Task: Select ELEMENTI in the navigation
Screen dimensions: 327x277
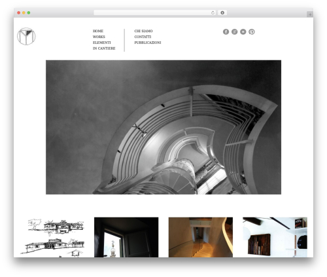Action: tap(101, 43)
